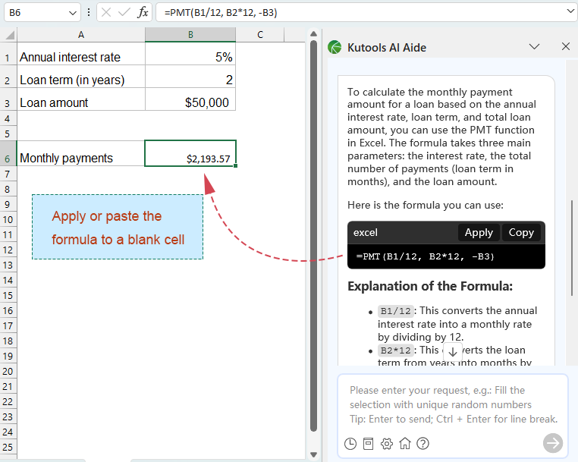Apply the PMT formula to cell

[479, 233]
